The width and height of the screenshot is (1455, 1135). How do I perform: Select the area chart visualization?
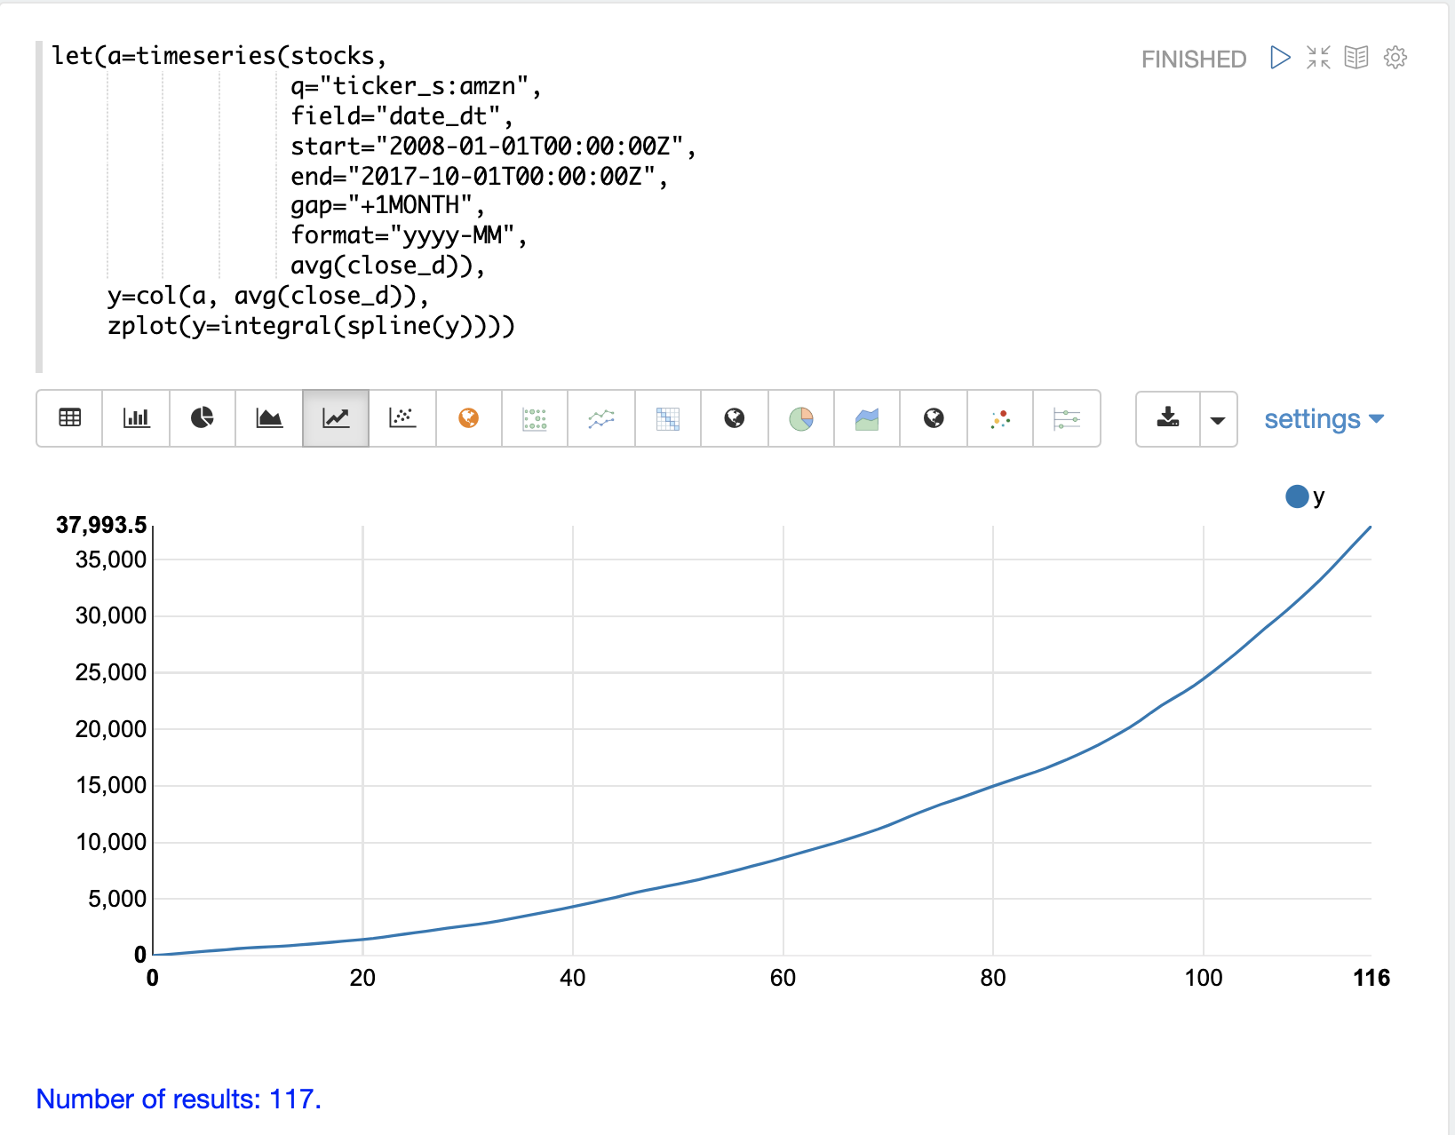click(x=269, y=418)
